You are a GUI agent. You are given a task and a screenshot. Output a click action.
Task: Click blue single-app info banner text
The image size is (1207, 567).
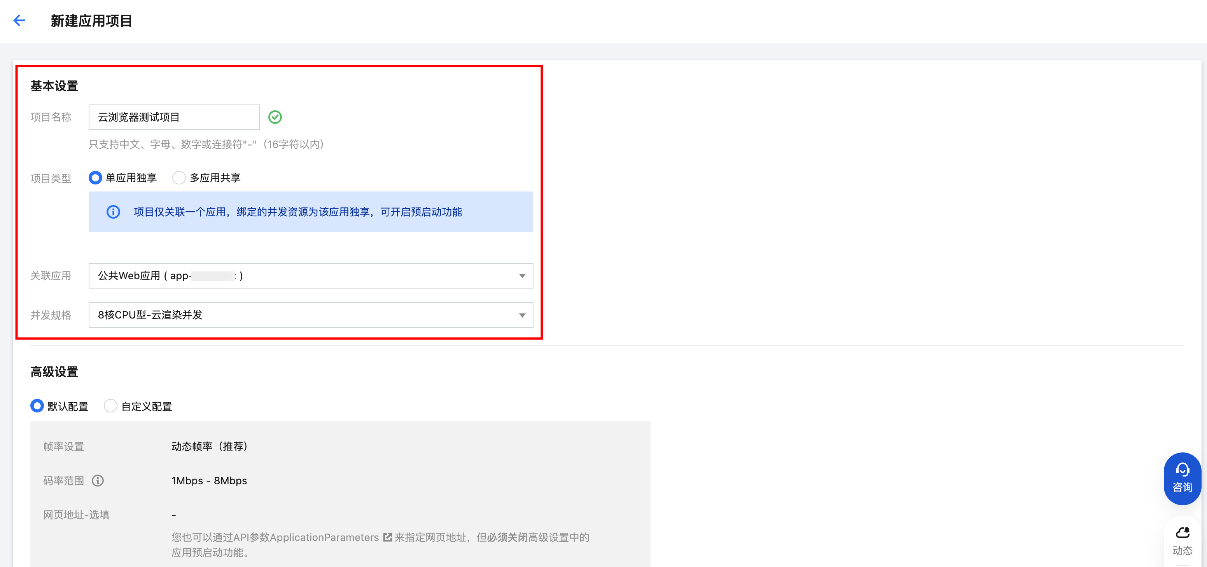[x=297, y=212]
